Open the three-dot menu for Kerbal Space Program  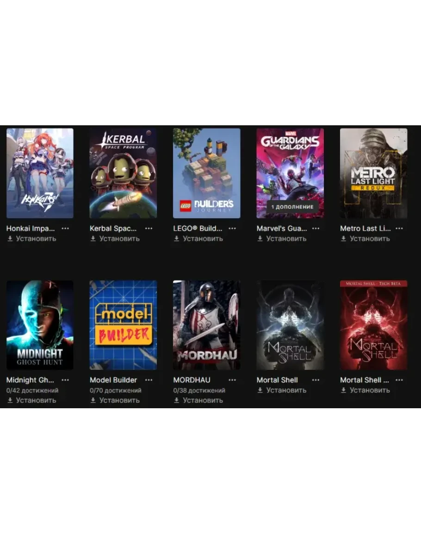149,228
